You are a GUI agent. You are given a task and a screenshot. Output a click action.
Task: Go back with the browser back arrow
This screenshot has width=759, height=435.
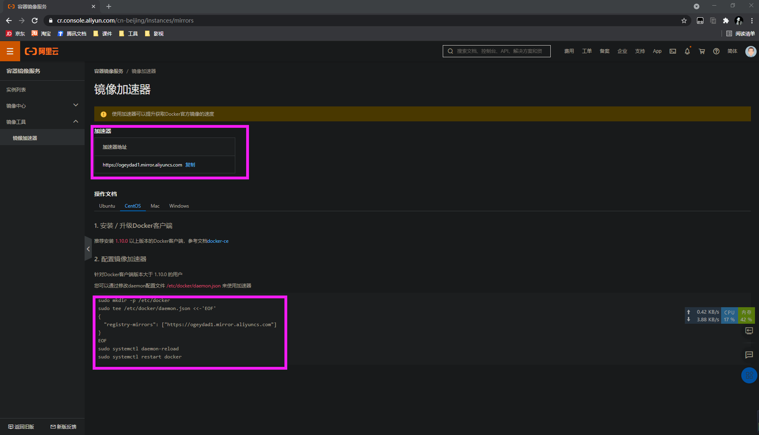point(9,21)
